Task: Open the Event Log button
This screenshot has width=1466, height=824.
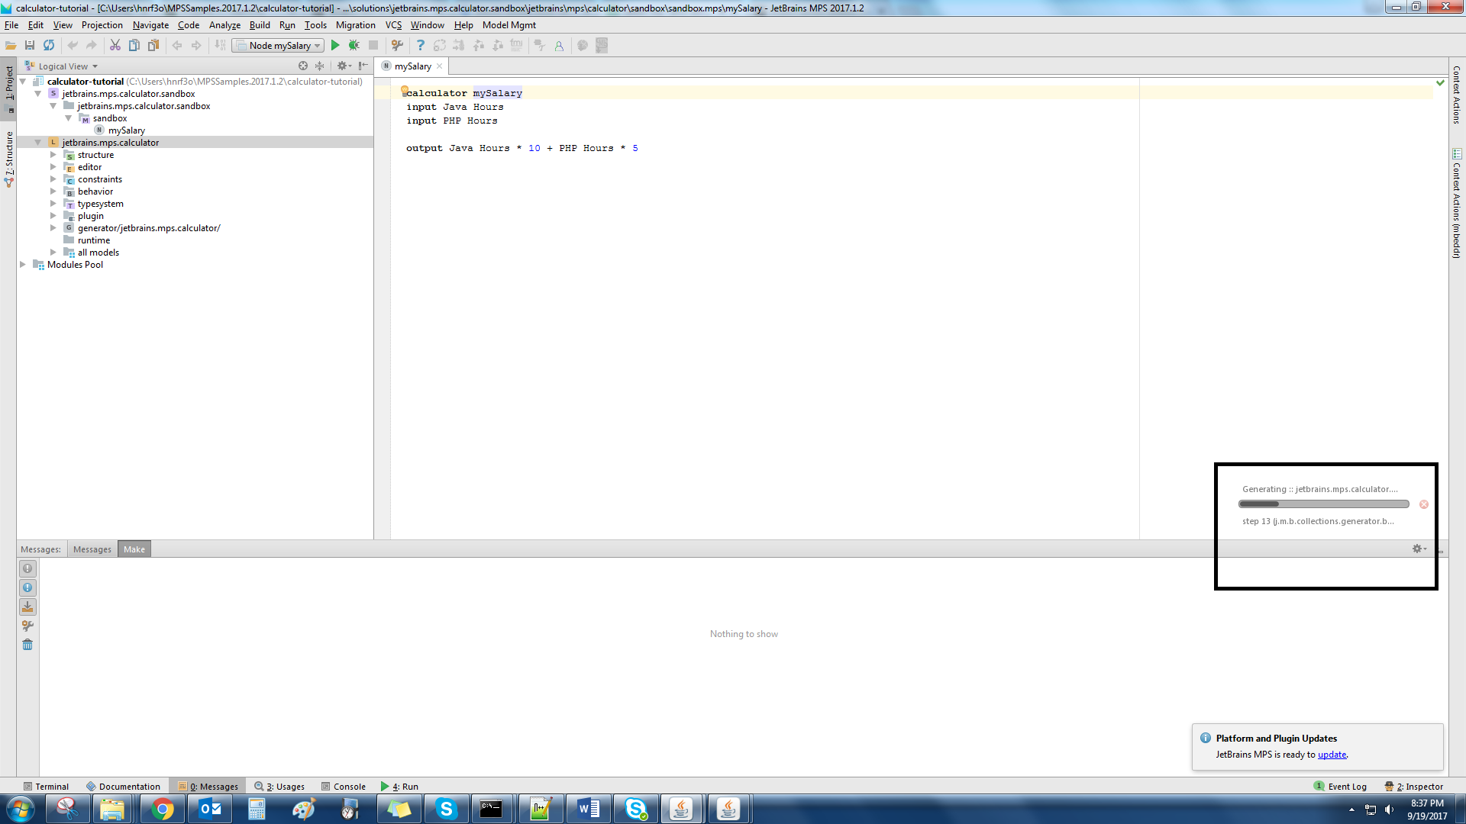Action: tap(1340, 787)
